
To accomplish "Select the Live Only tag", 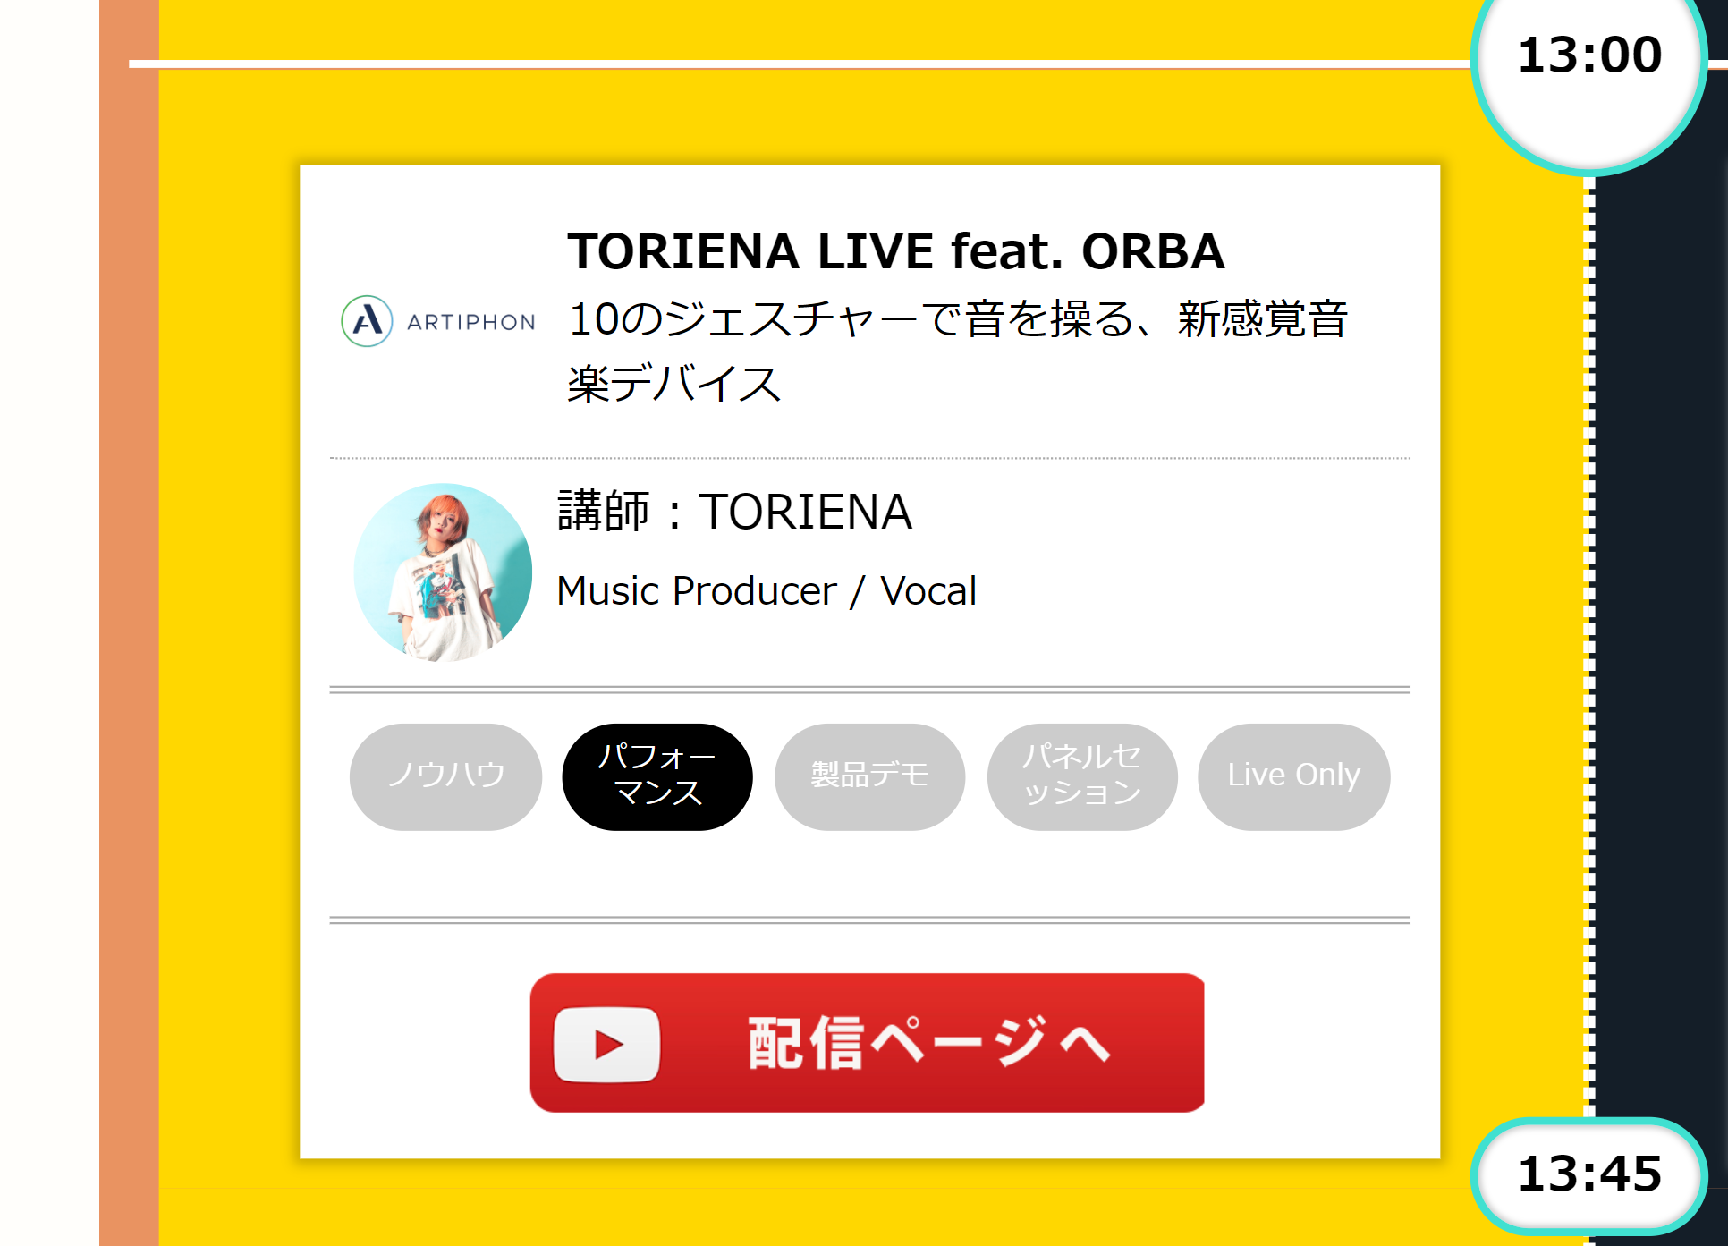I will point(1294,776).
